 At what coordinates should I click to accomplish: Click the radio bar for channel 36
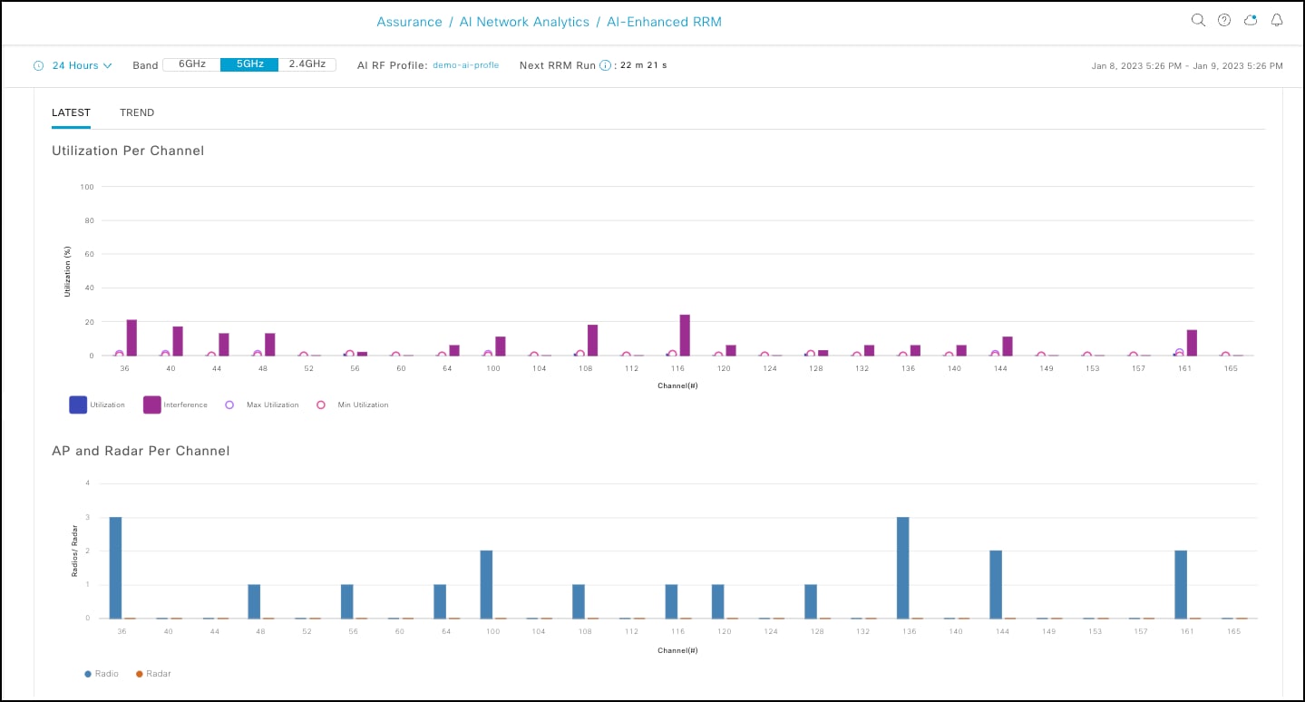pos(115,568)
